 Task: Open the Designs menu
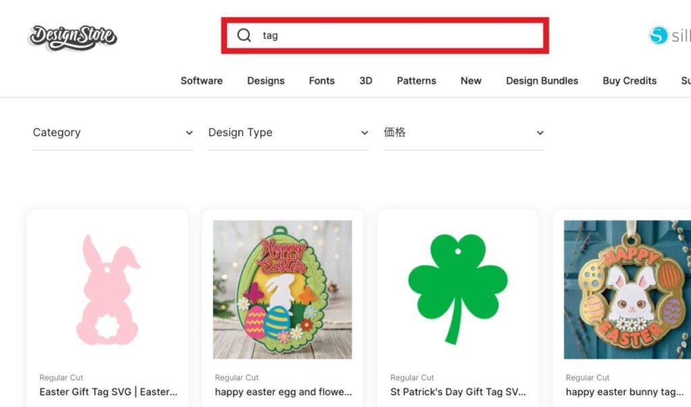click(x=265, y=81)
